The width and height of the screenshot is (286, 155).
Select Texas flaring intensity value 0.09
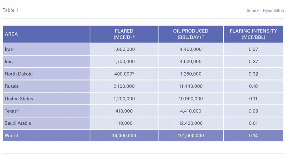click(253, 111)
